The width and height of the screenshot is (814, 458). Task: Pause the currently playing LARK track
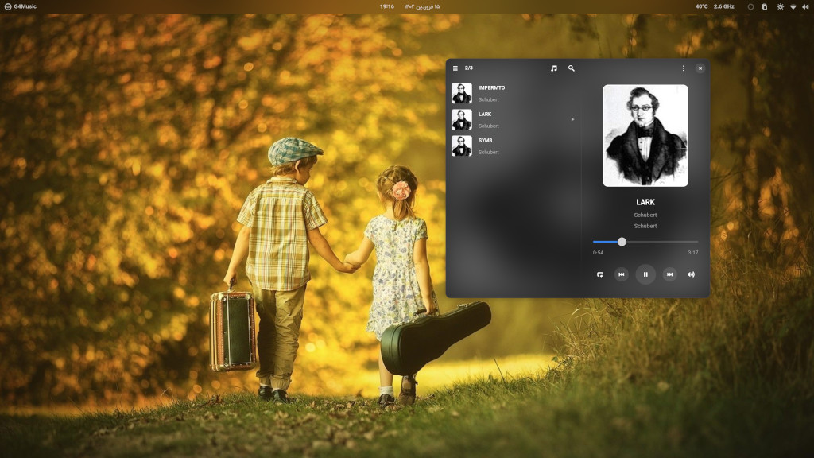tap(645, 274)
